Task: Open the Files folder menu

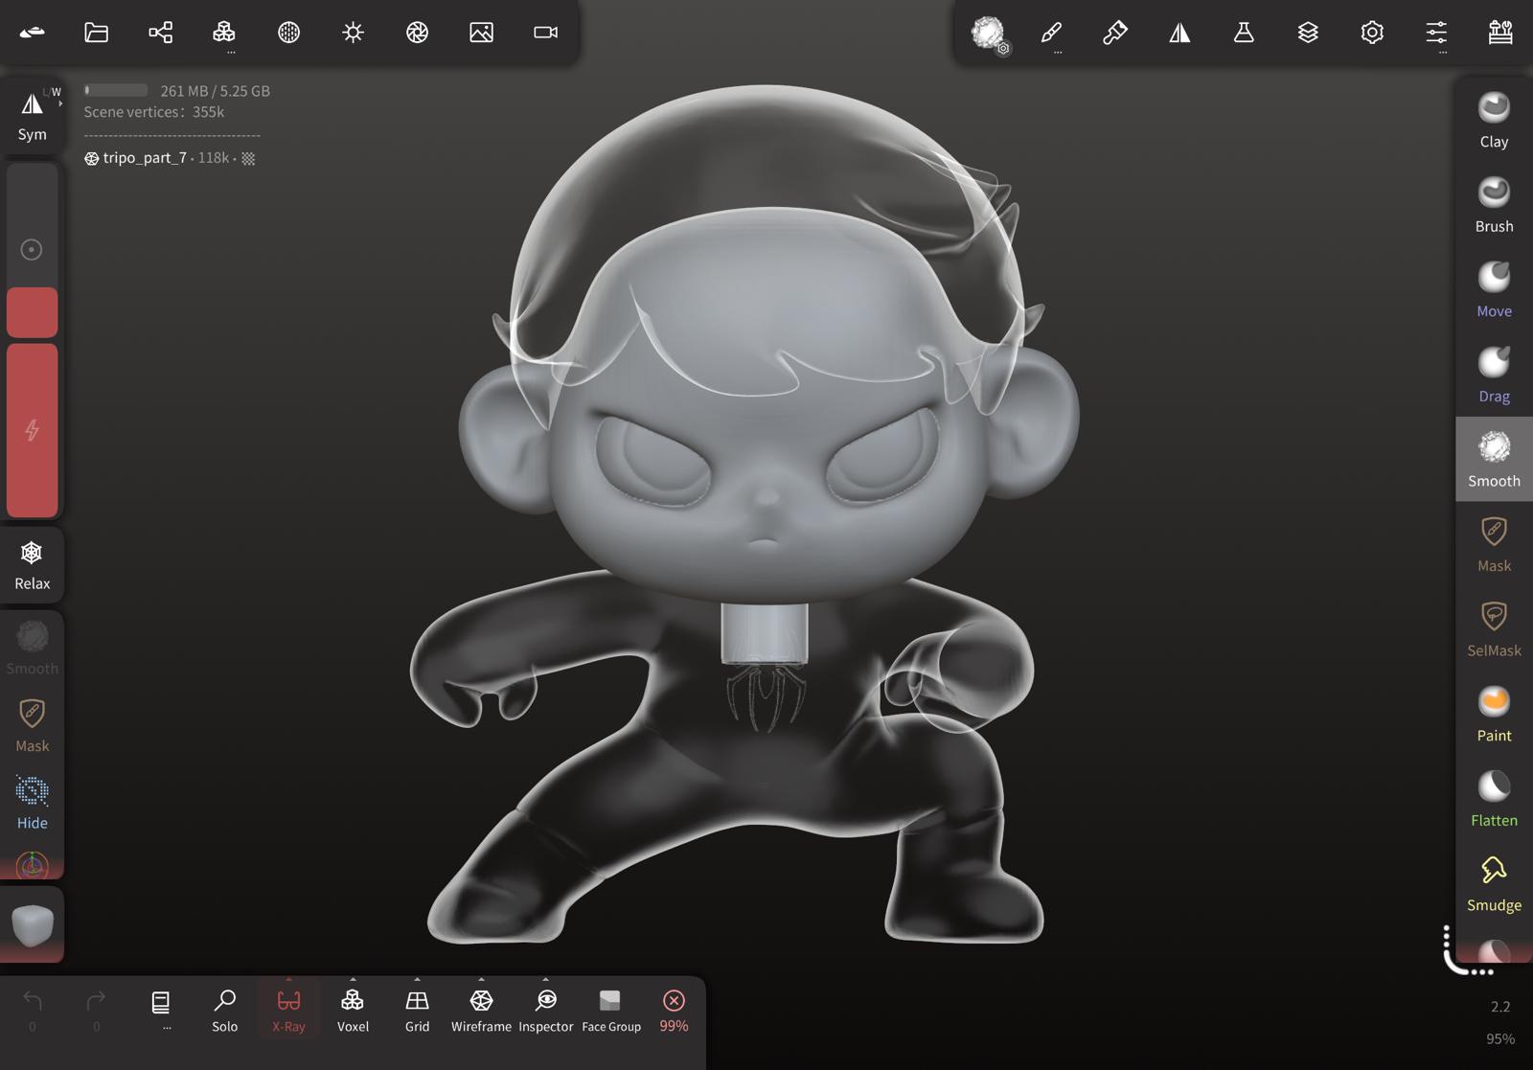Action: click(97, 33)
